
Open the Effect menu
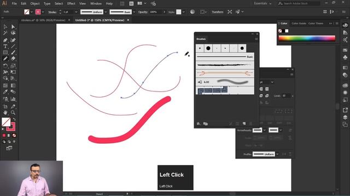[x=71, y=4]
